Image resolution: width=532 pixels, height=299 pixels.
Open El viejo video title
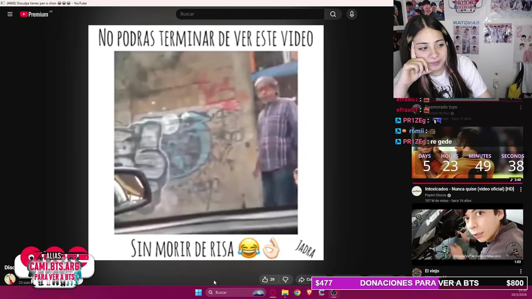pyautogui.click(x=432, y=271)
